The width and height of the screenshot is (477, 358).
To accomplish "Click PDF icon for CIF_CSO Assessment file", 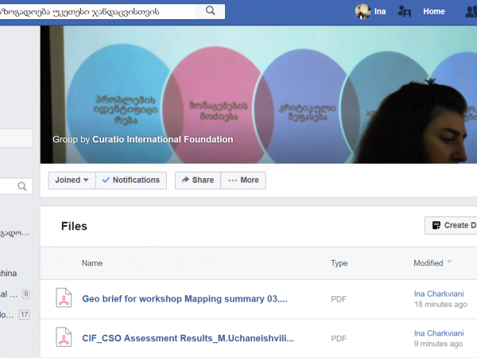I will click(x=64, y=337).
